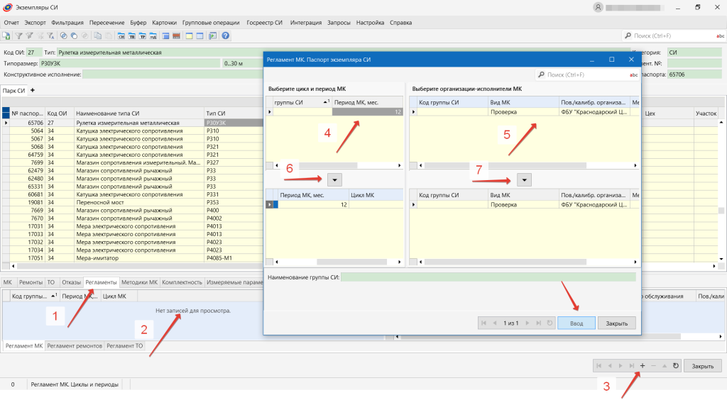Open the Запросы menu
Image resolution: width=727 pixels, height=405 pixels.
pyautogui.click(x=339, y=22)
